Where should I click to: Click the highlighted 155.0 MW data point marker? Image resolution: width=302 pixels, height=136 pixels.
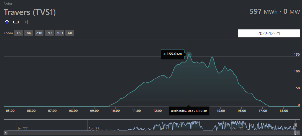click(189, 55)
